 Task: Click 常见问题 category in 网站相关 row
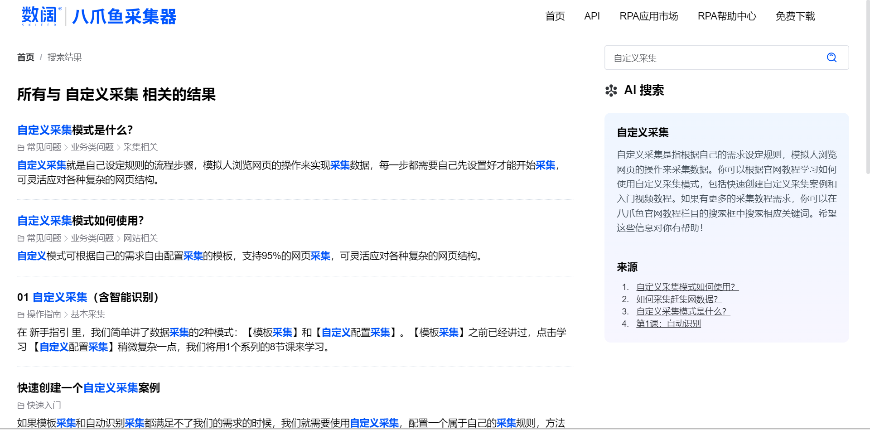coord(44,238)
